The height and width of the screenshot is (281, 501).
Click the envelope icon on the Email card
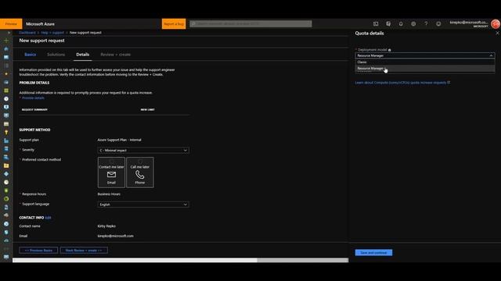(x=111, y=175)
